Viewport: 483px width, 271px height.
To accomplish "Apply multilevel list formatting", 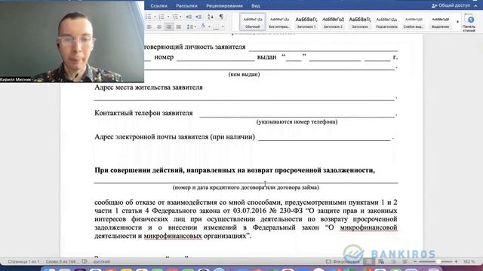I will 175,17.
